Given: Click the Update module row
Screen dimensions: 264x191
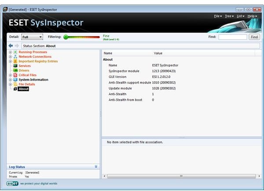Looking at the screenshot, I should click(x=181, y=88).
